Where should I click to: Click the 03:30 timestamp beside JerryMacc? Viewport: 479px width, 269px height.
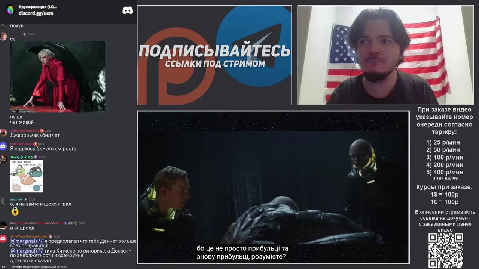pos(57,236)
